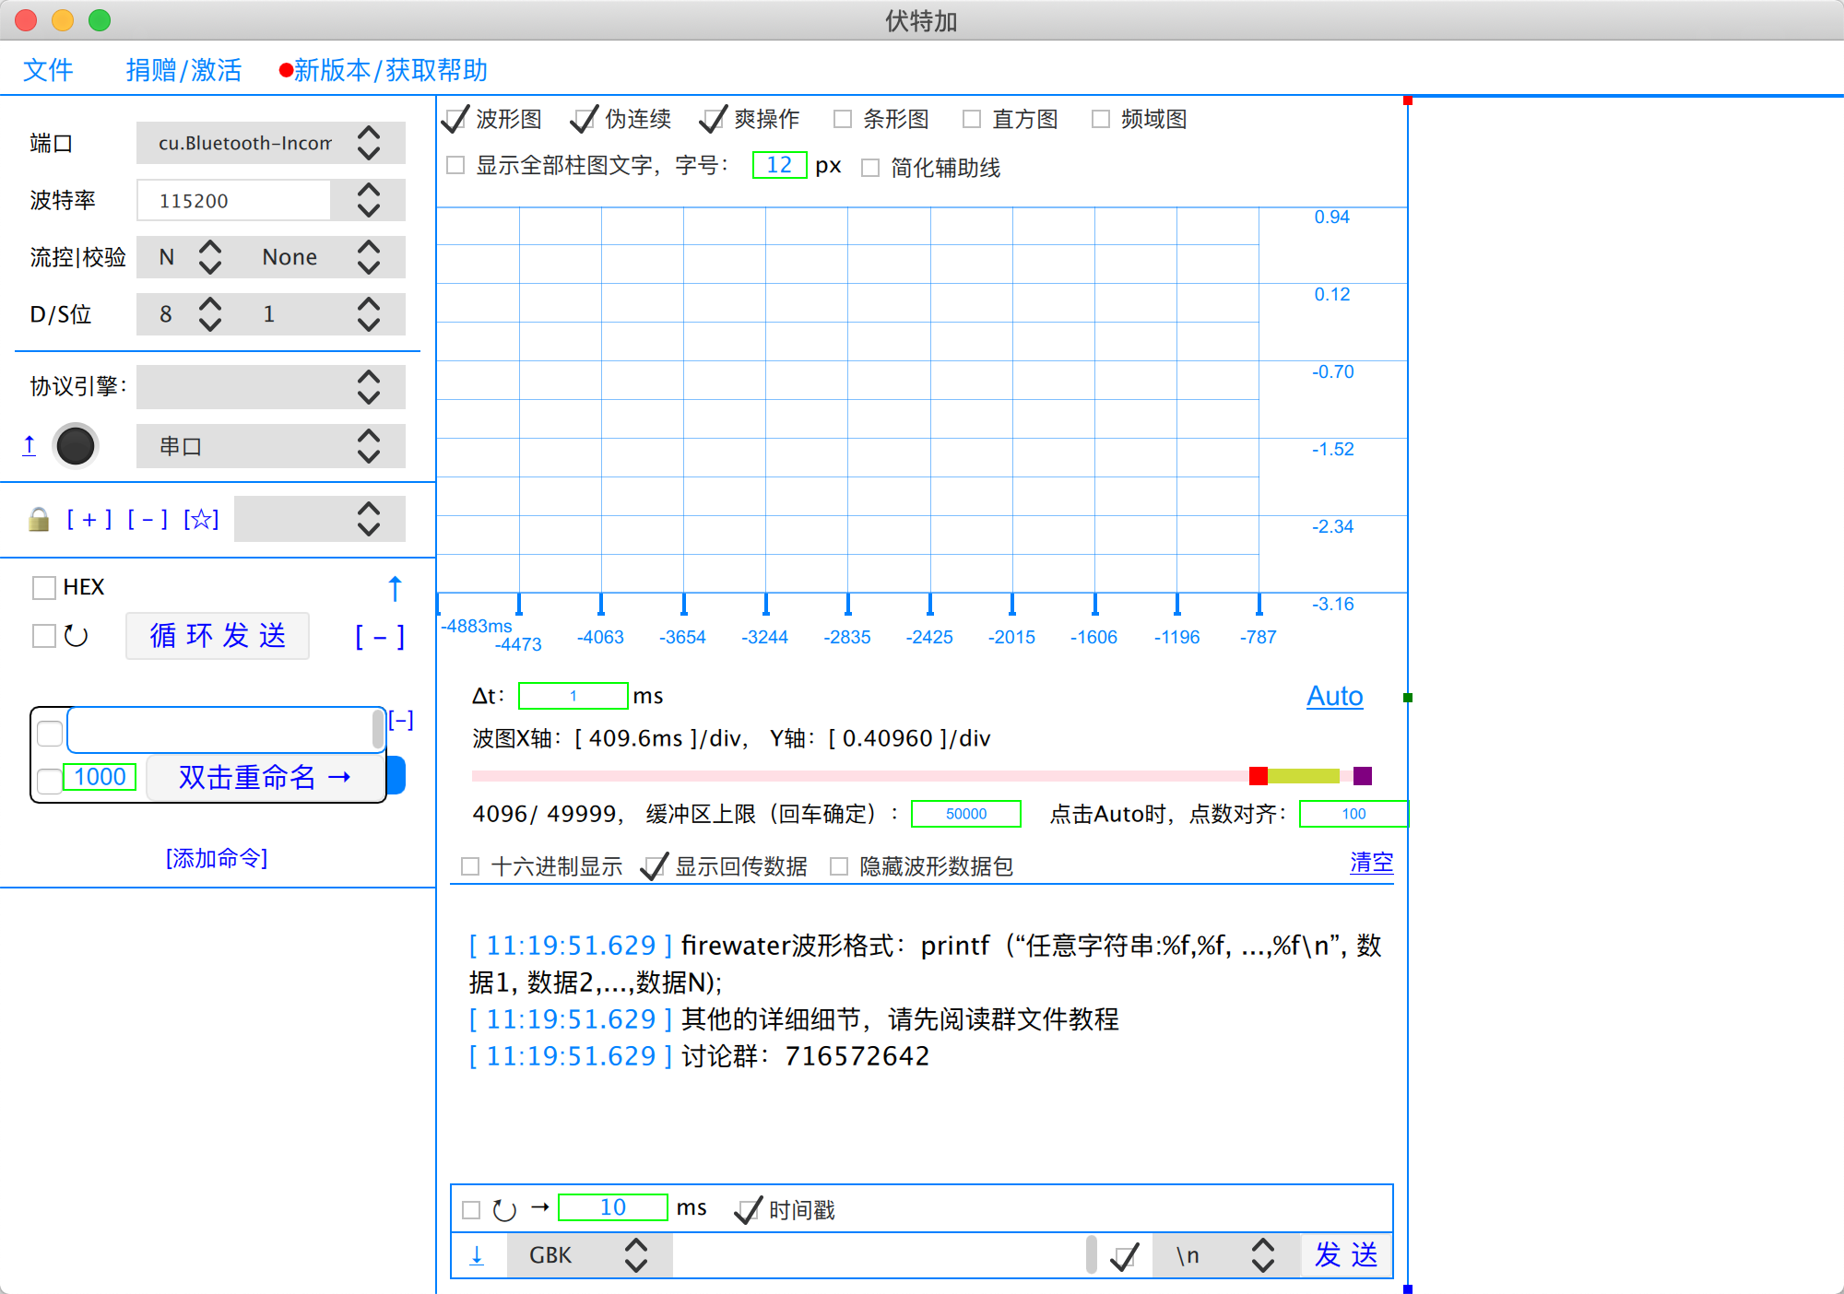Enable HEX send checkbox
This screenshot has height=1294, width=1844.
click(x=43, y=587)
